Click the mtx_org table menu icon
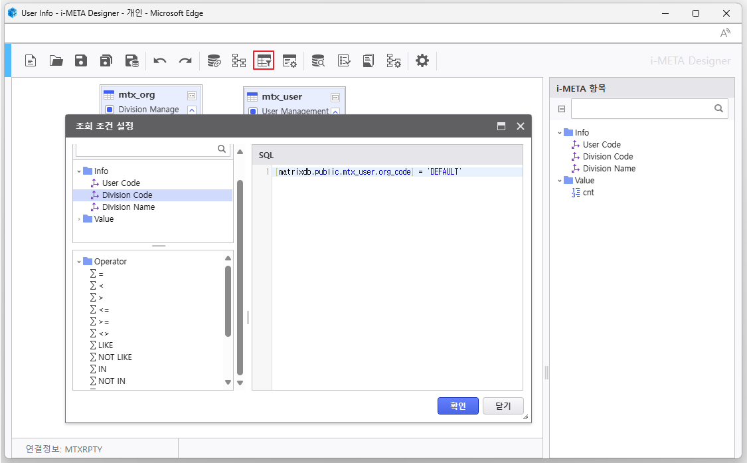 point(191,96)
